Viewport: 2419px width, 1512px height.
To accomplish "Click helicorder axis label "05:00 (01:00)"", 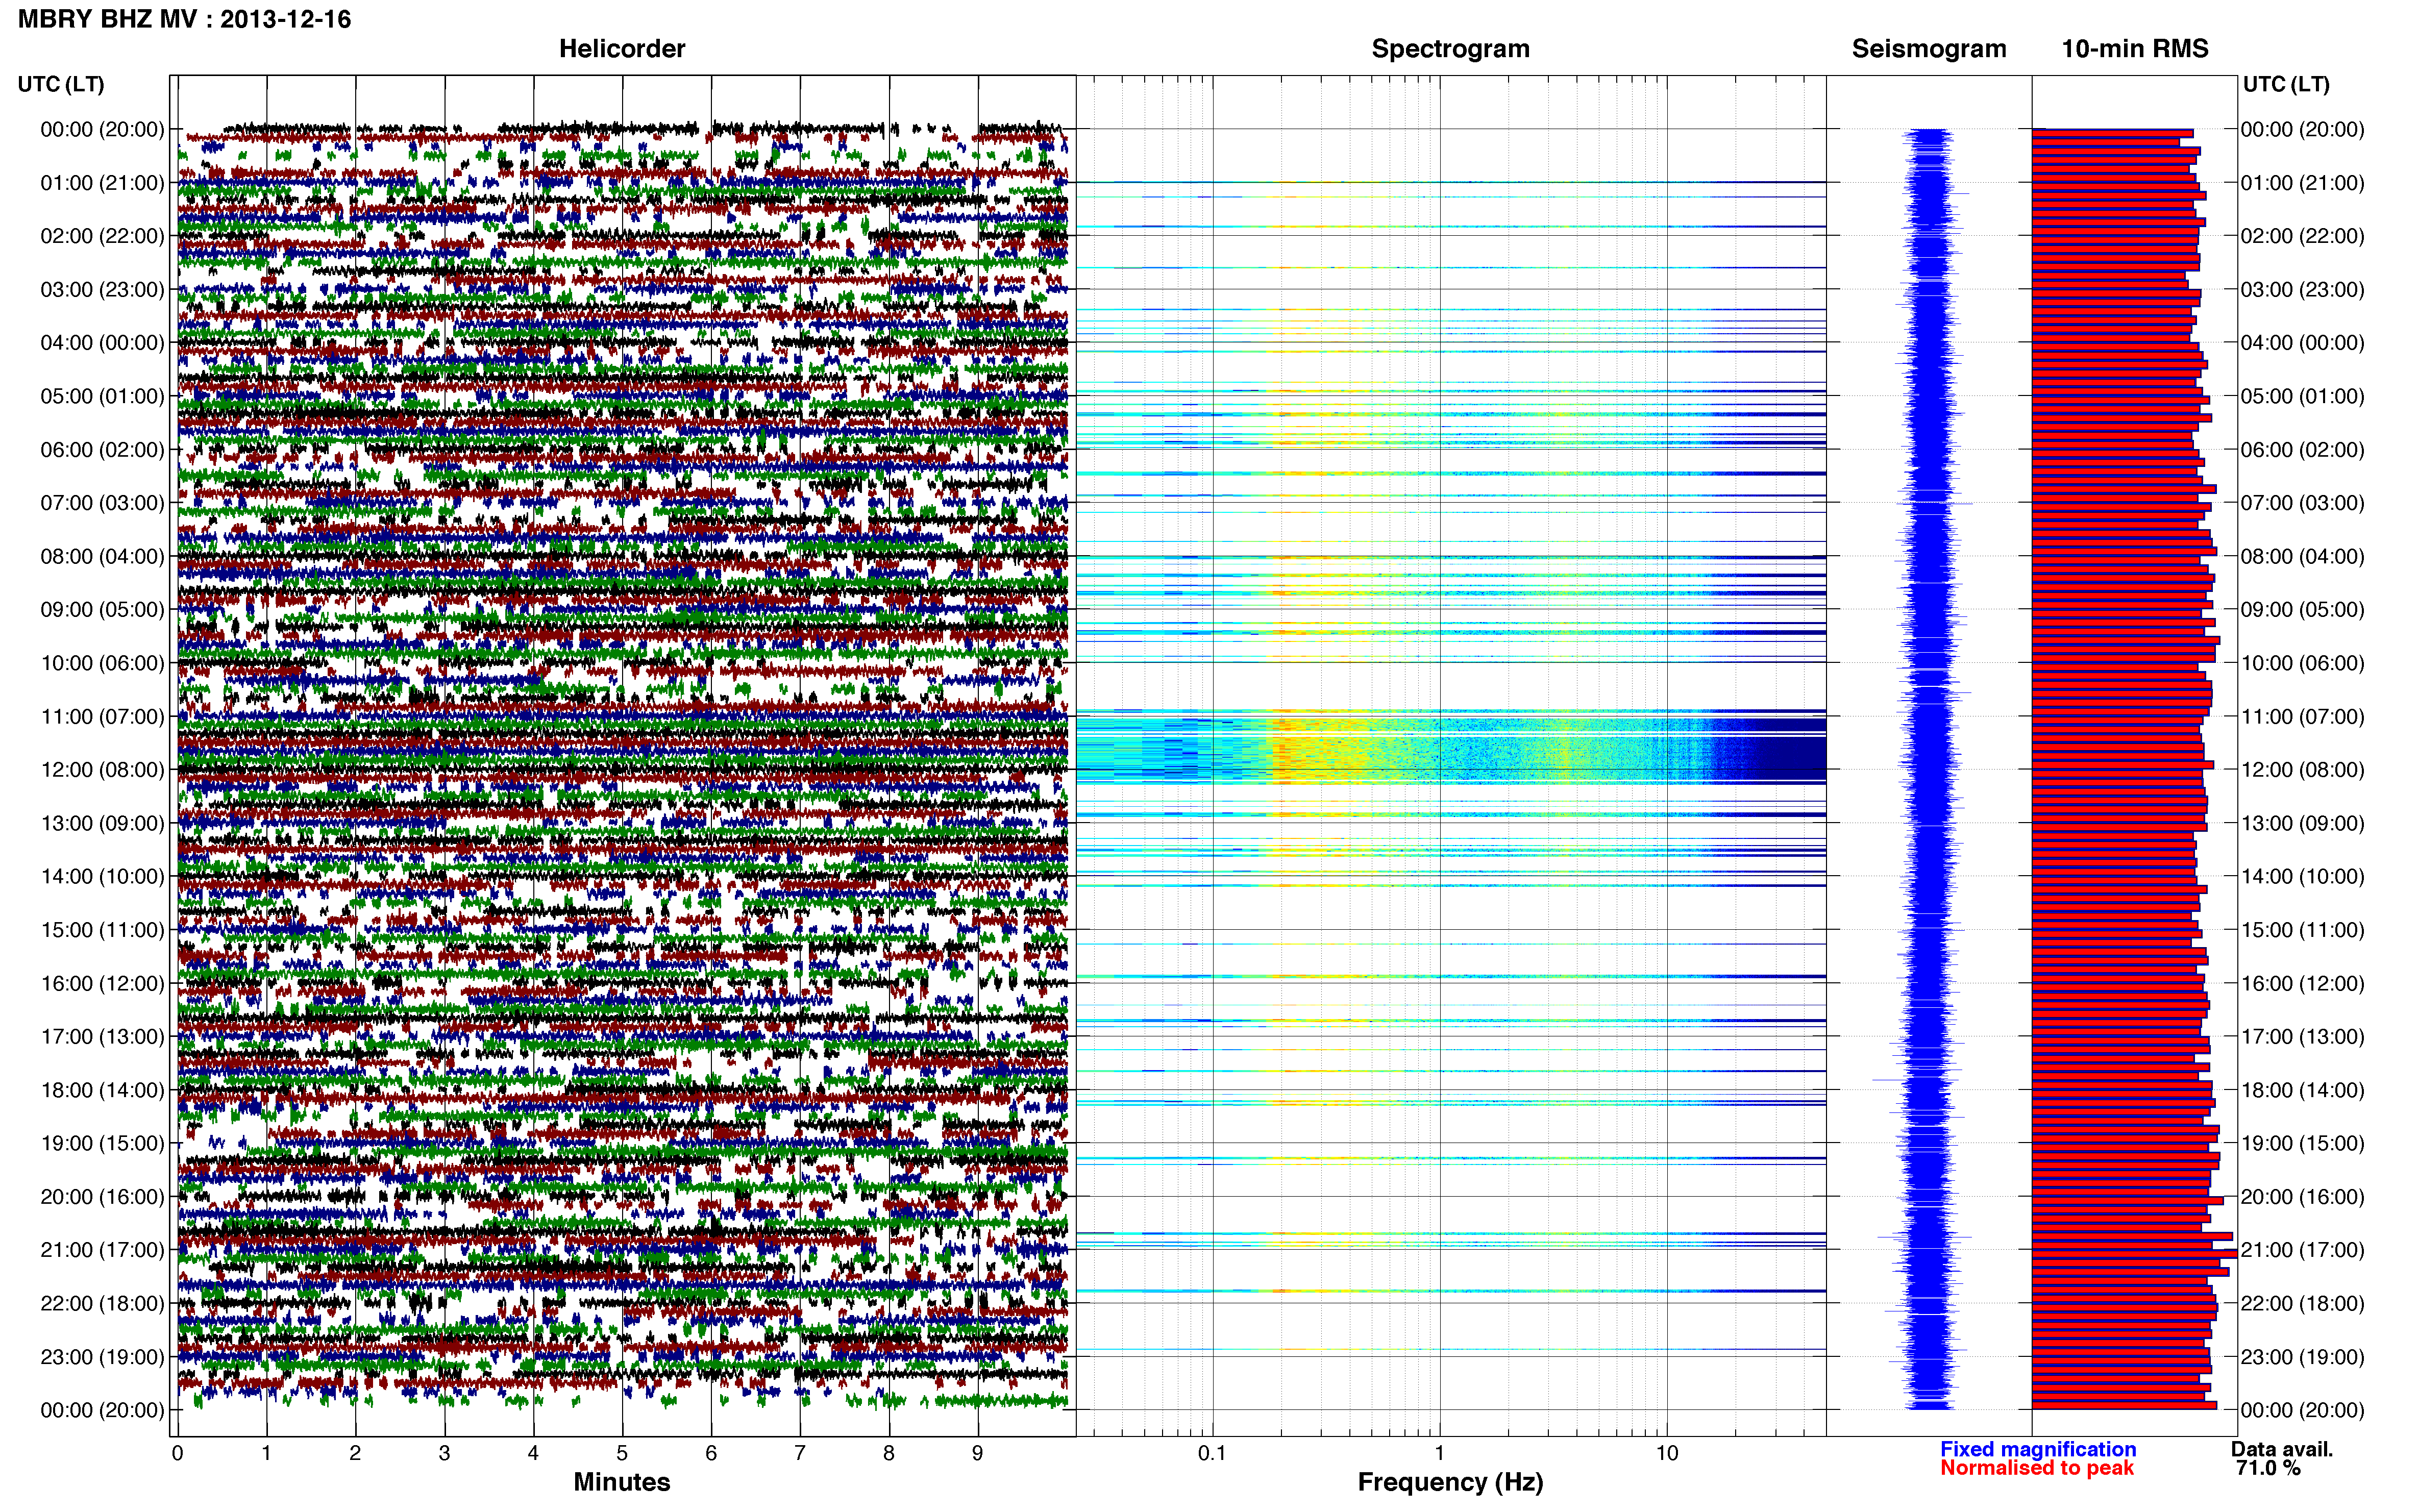I will tap(102, 396).
